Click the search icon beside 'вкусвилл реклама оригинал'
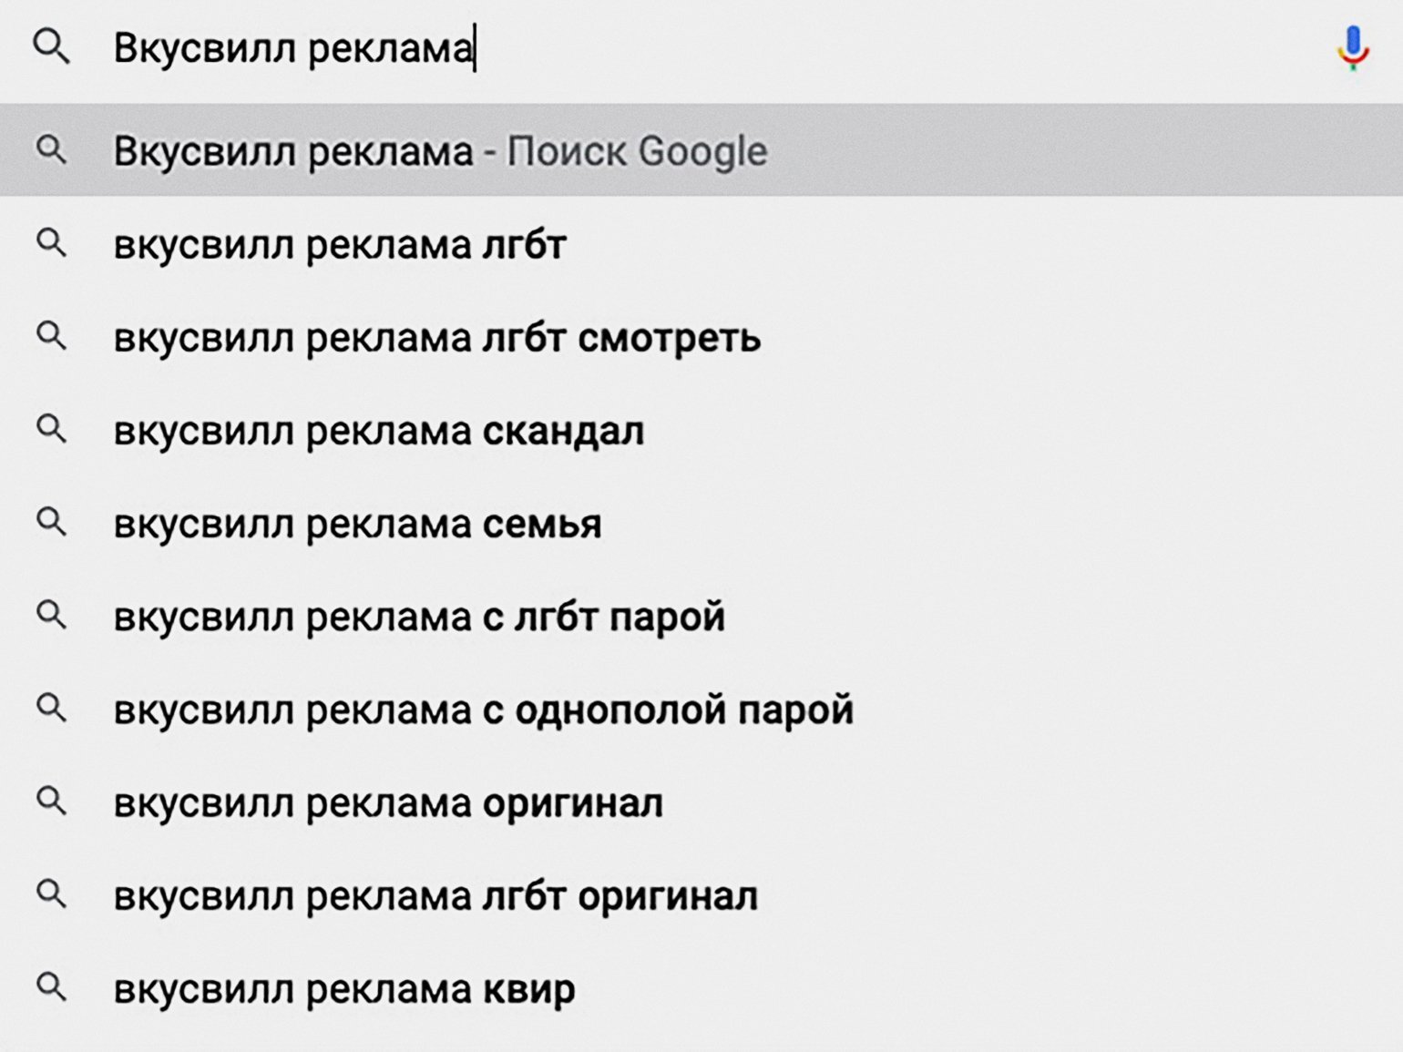 click(x=51, y=801)
